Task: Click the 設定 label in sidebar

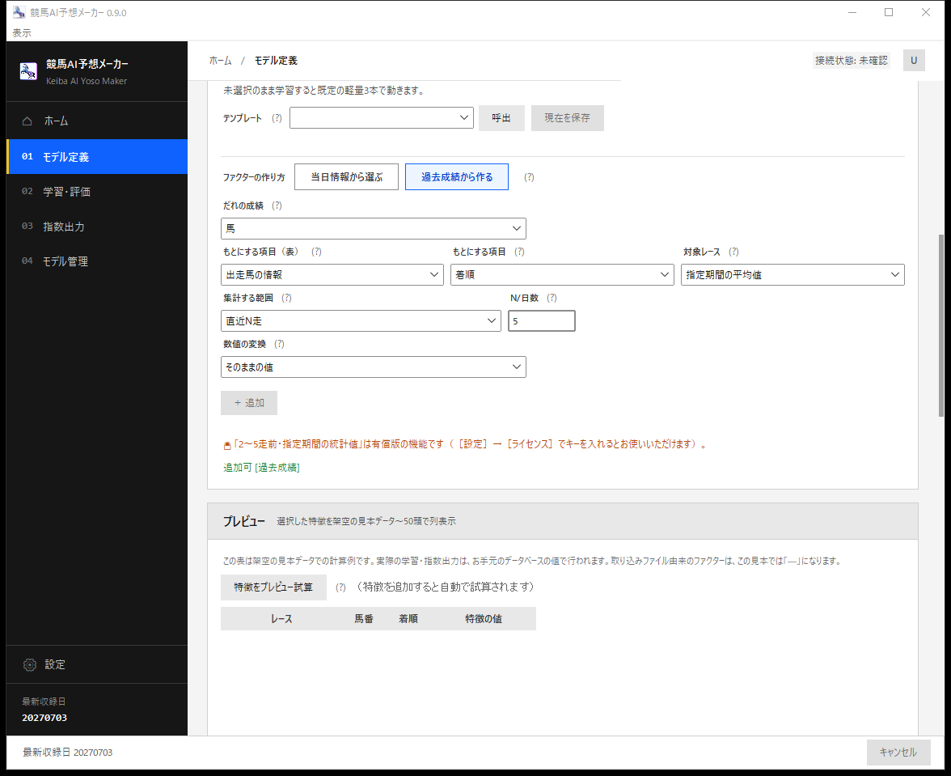Action: click(55, 664)
